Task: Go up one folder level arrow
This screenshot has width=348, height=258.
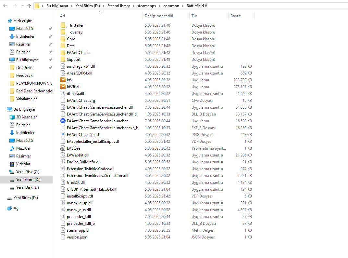Action: point(29,6)
